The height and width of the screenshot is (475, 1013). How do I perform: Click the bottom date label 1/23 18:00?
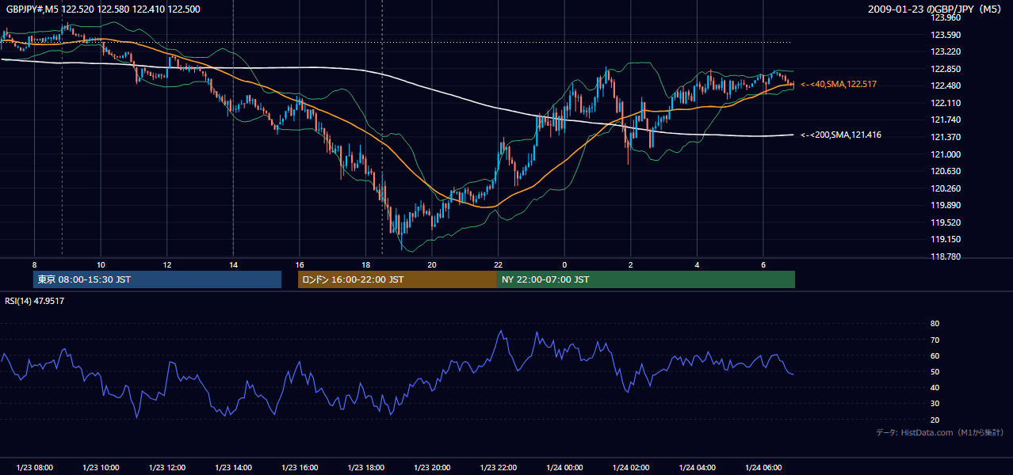click(365, 468)
